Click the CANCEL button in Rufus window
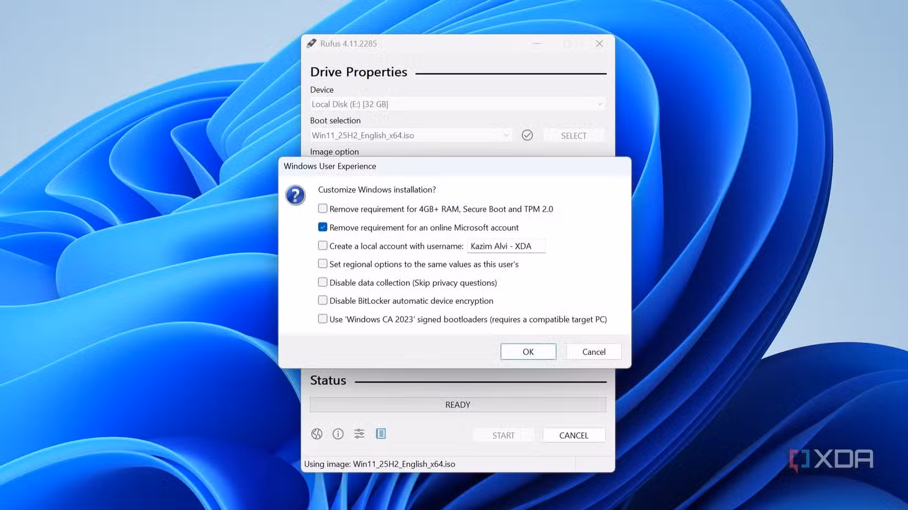 tap(574, 435)
